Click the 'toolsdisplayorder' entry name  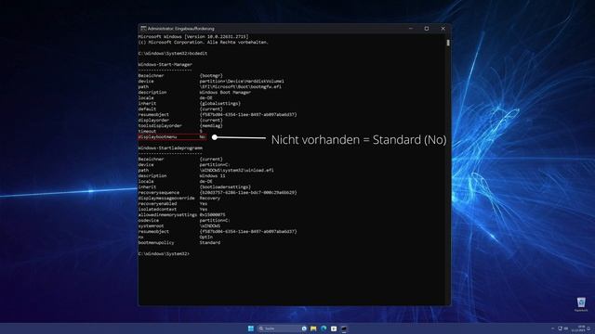[160, 126]
